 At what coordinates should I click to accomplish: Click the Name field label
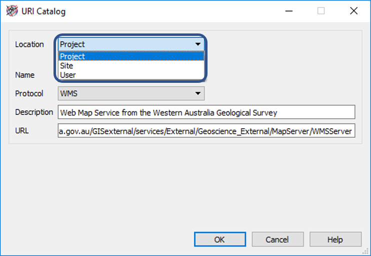pyautogui.click(x=25, y=75)
